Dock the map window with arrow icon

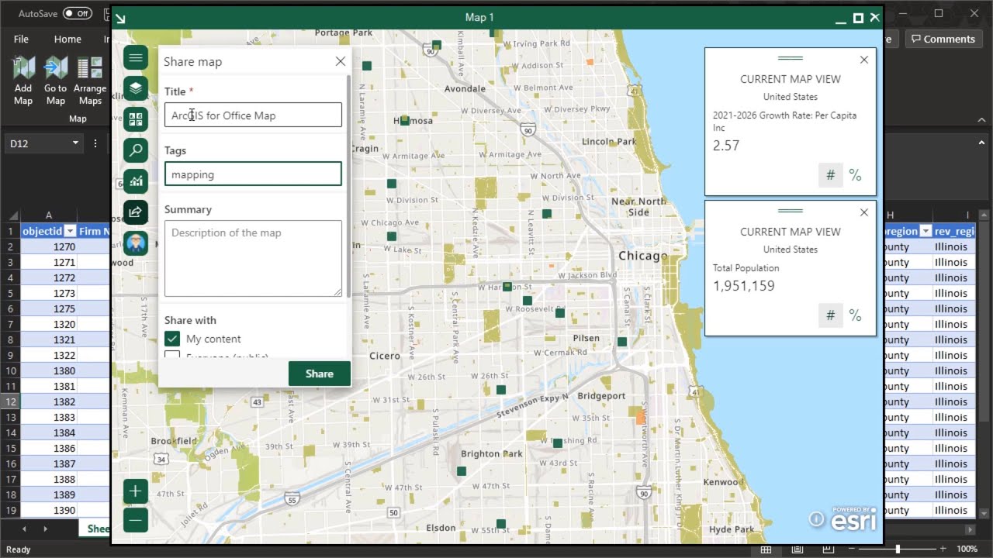click(120, 18)
